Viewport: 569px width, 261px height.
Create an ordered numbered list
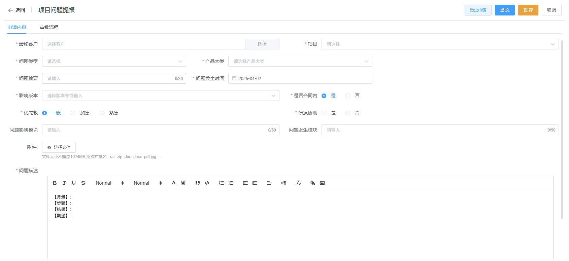(x=222, y=183)
